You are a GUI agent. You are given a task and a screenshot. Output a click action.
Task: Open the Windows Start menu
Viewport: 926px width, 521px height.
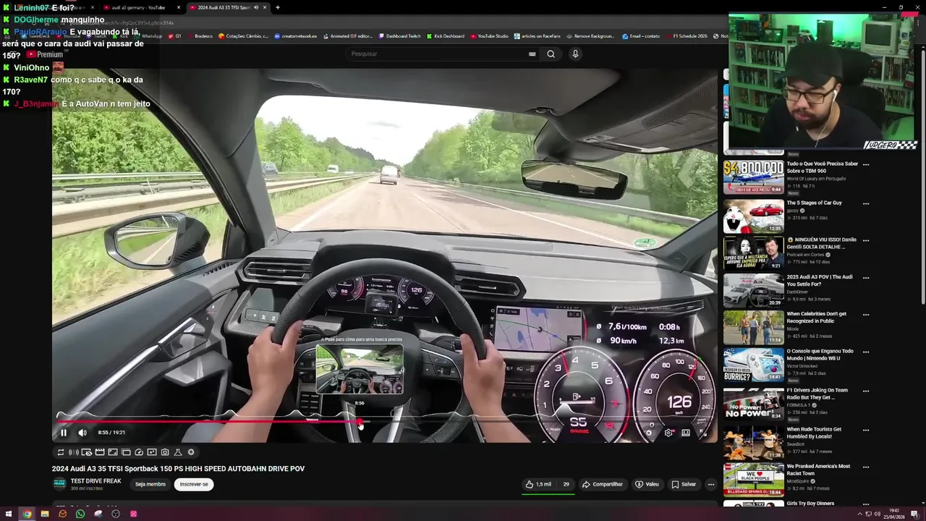[9, 514]
